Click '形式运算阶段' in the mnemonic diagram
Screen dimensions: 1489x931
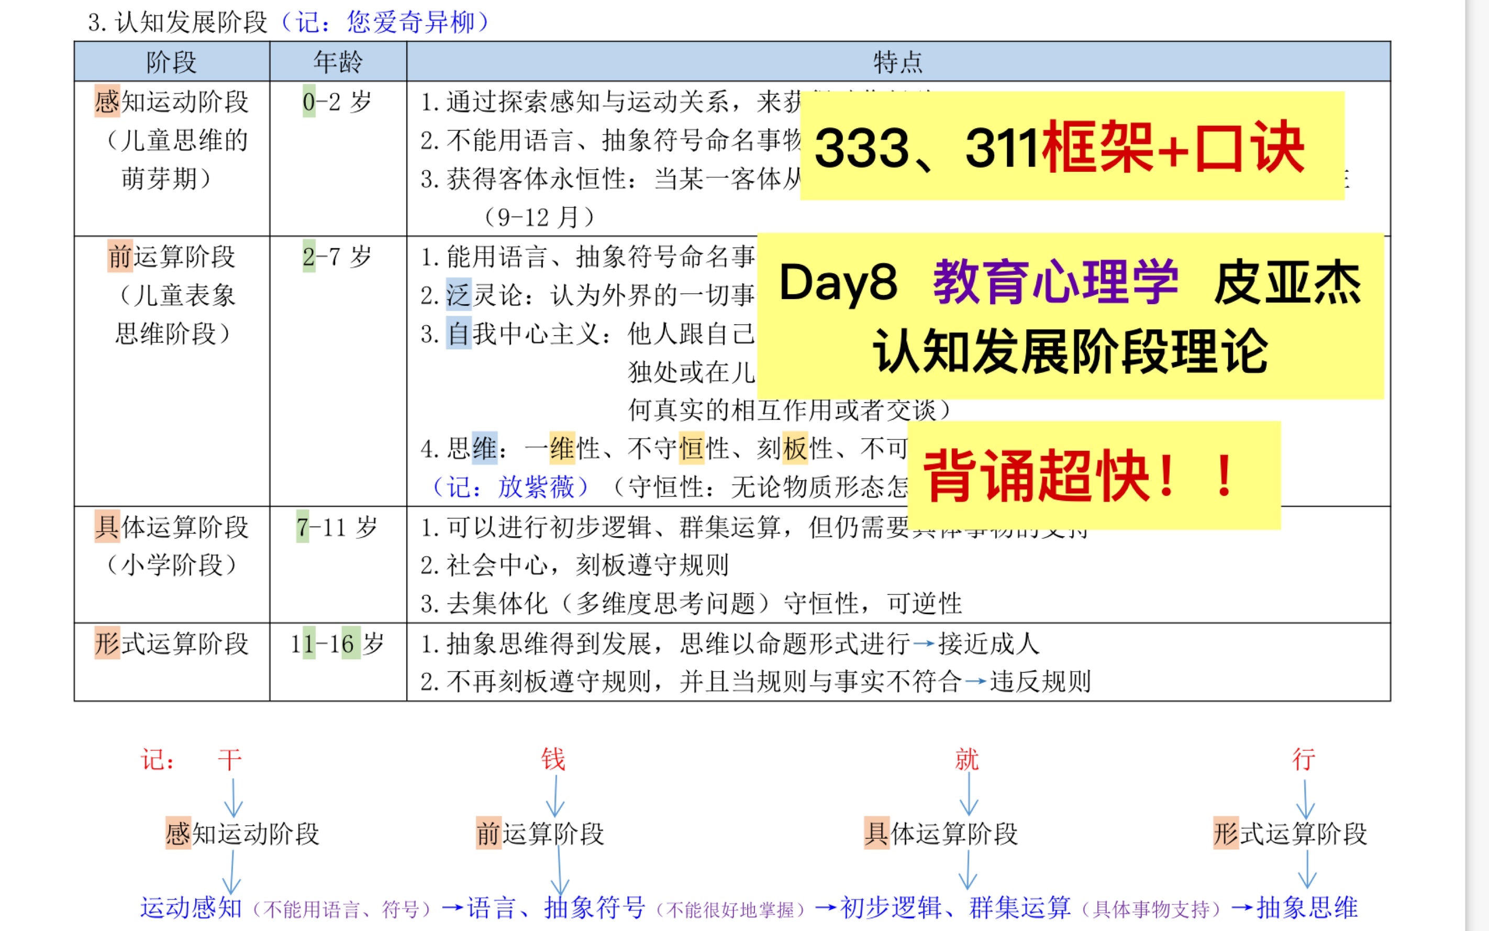tap(1290, 834)
